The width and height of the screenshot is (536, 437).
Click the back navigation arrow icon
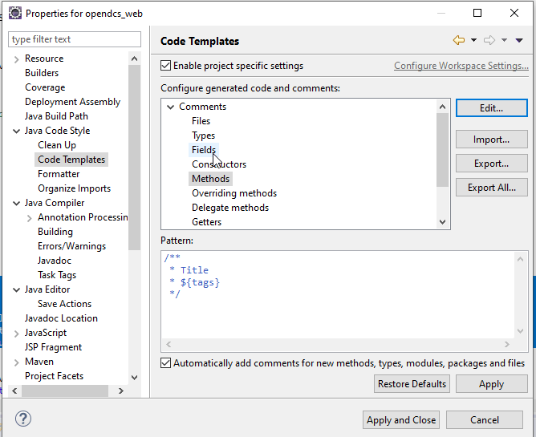[459, 40]
